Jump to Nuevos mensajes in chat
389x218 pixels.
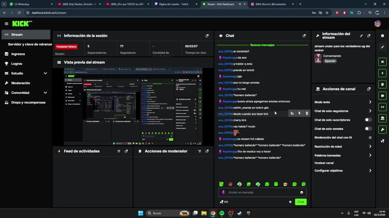[262, 45]
